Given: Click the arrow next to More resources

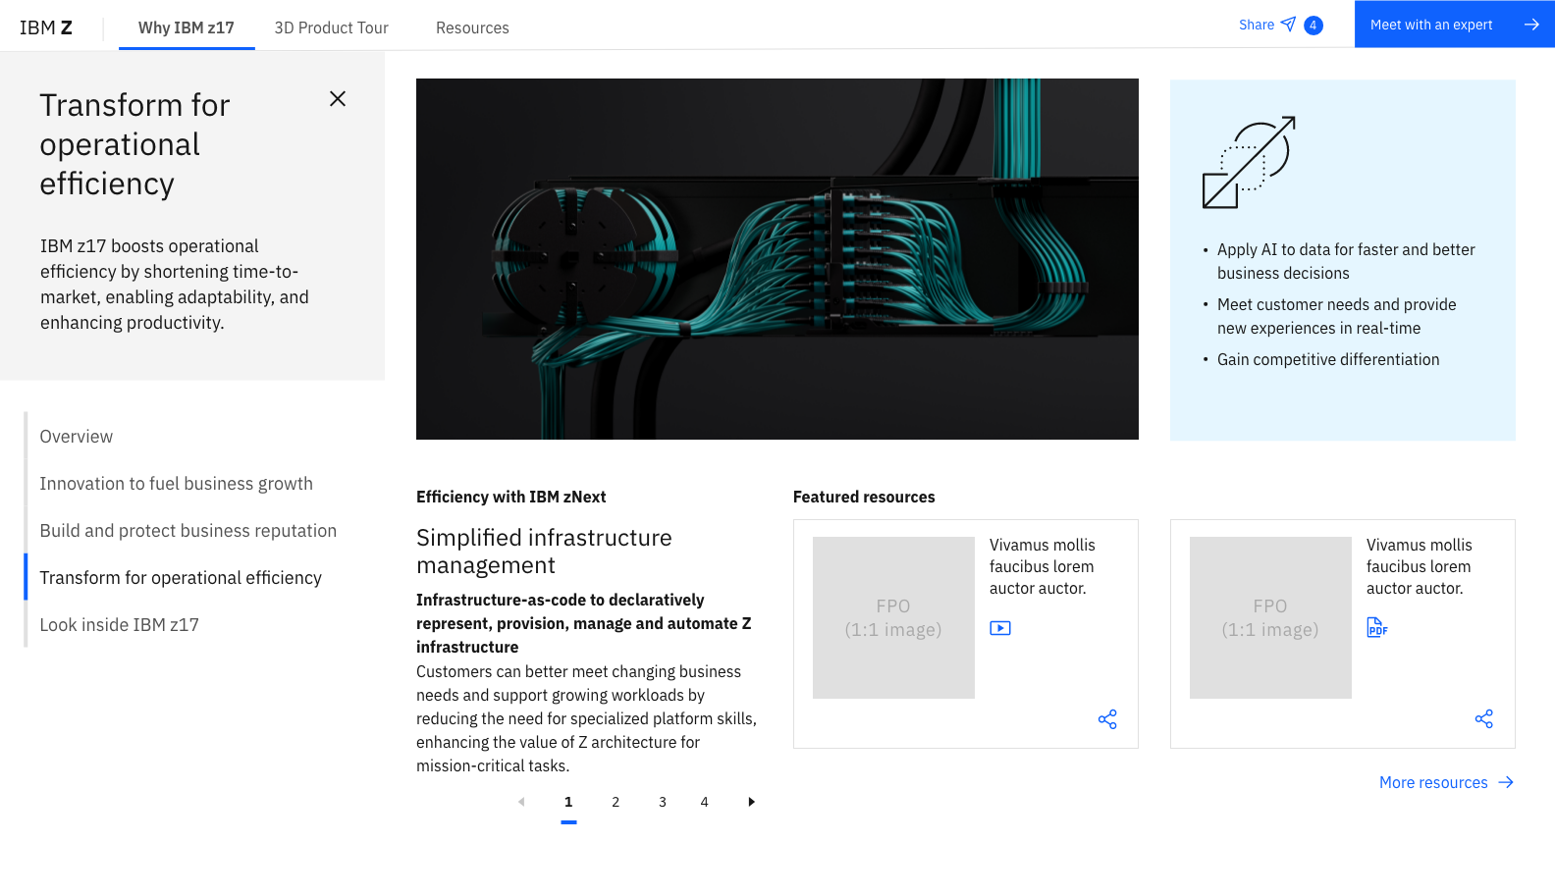Looking at the screenshot, I should 1506,782.
